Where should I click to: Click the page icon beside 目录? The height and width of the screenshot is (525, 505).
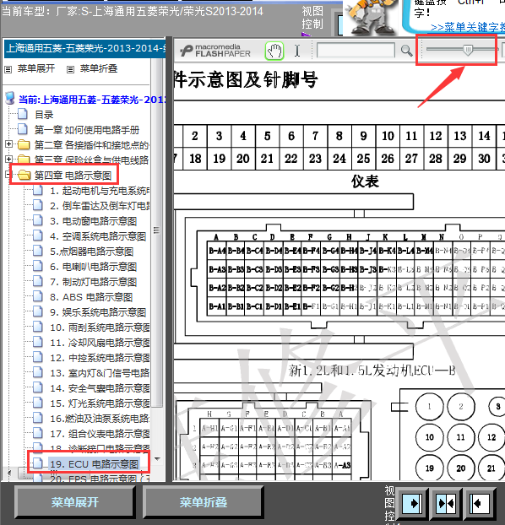pos(23,114)
